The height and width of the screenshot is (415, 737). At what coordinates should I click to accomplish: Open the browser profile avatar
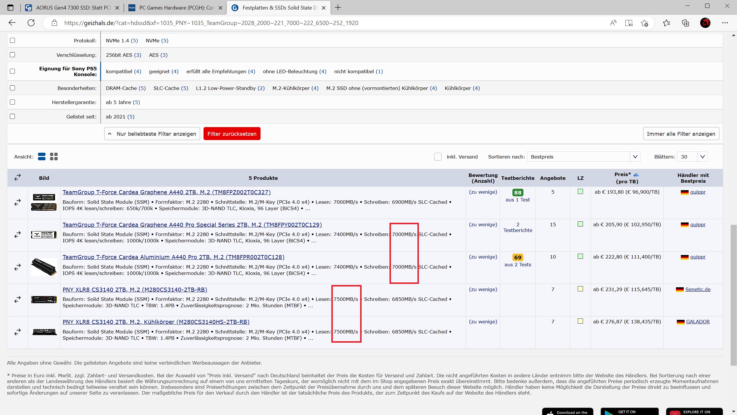click(705, 23)
